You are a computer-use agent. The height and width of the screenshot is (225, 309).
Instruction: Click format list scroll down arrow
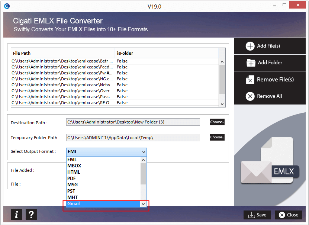click(144, 204)
